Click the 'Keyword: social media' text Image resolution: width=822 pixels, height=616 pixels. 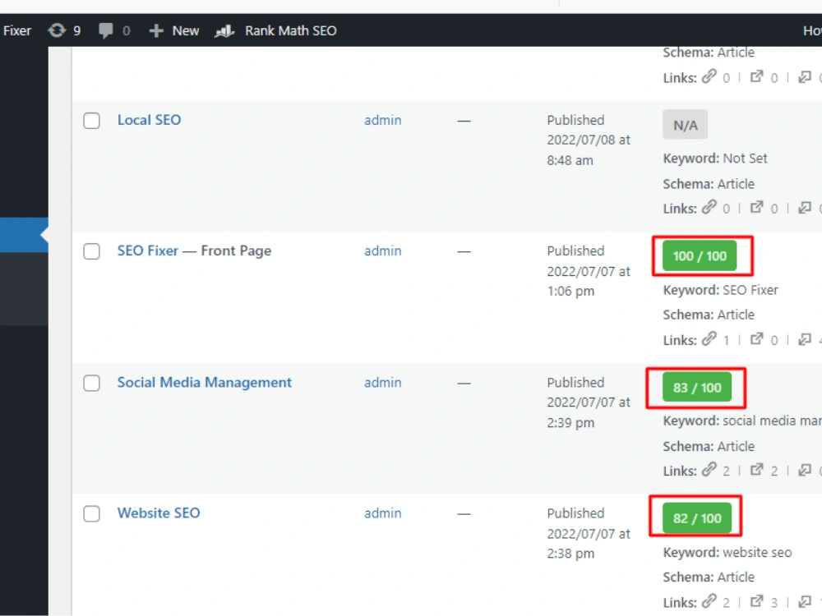(x=742, y=421)
